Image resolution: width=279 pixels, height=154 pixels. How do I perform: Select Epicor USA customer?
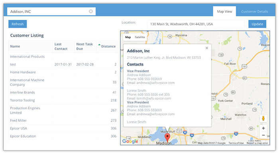point(63,128)
